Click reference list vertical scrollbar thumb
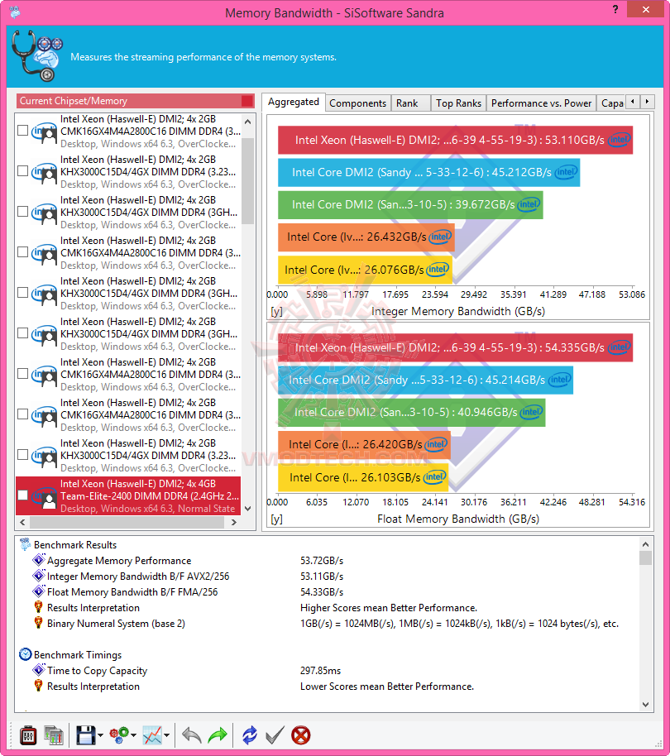The width and height of the screenshot is (670, 756). click(248, 181)
